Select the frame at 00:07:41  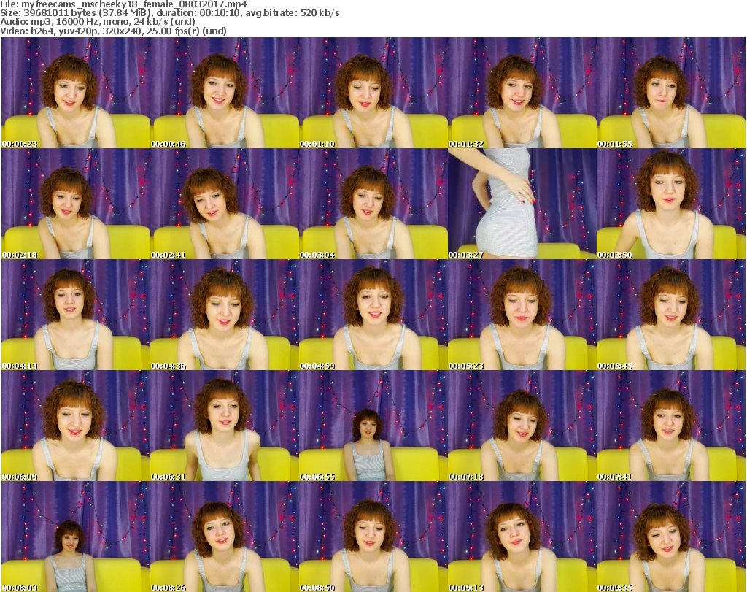[x=671, y=426]
